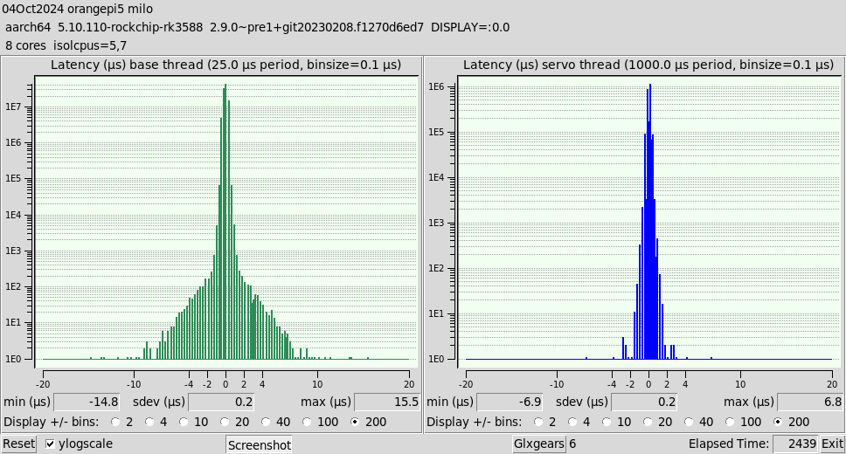Select 20 bins for base thread
Viewport: 846px width, 454px height.
[x=225, y=422]
